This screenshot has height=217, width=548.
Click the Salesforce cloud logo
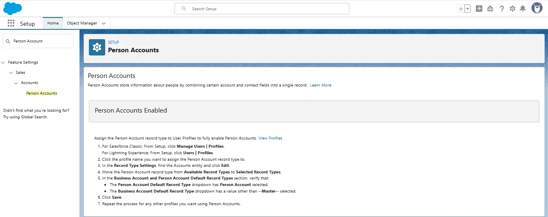(13, 8)
